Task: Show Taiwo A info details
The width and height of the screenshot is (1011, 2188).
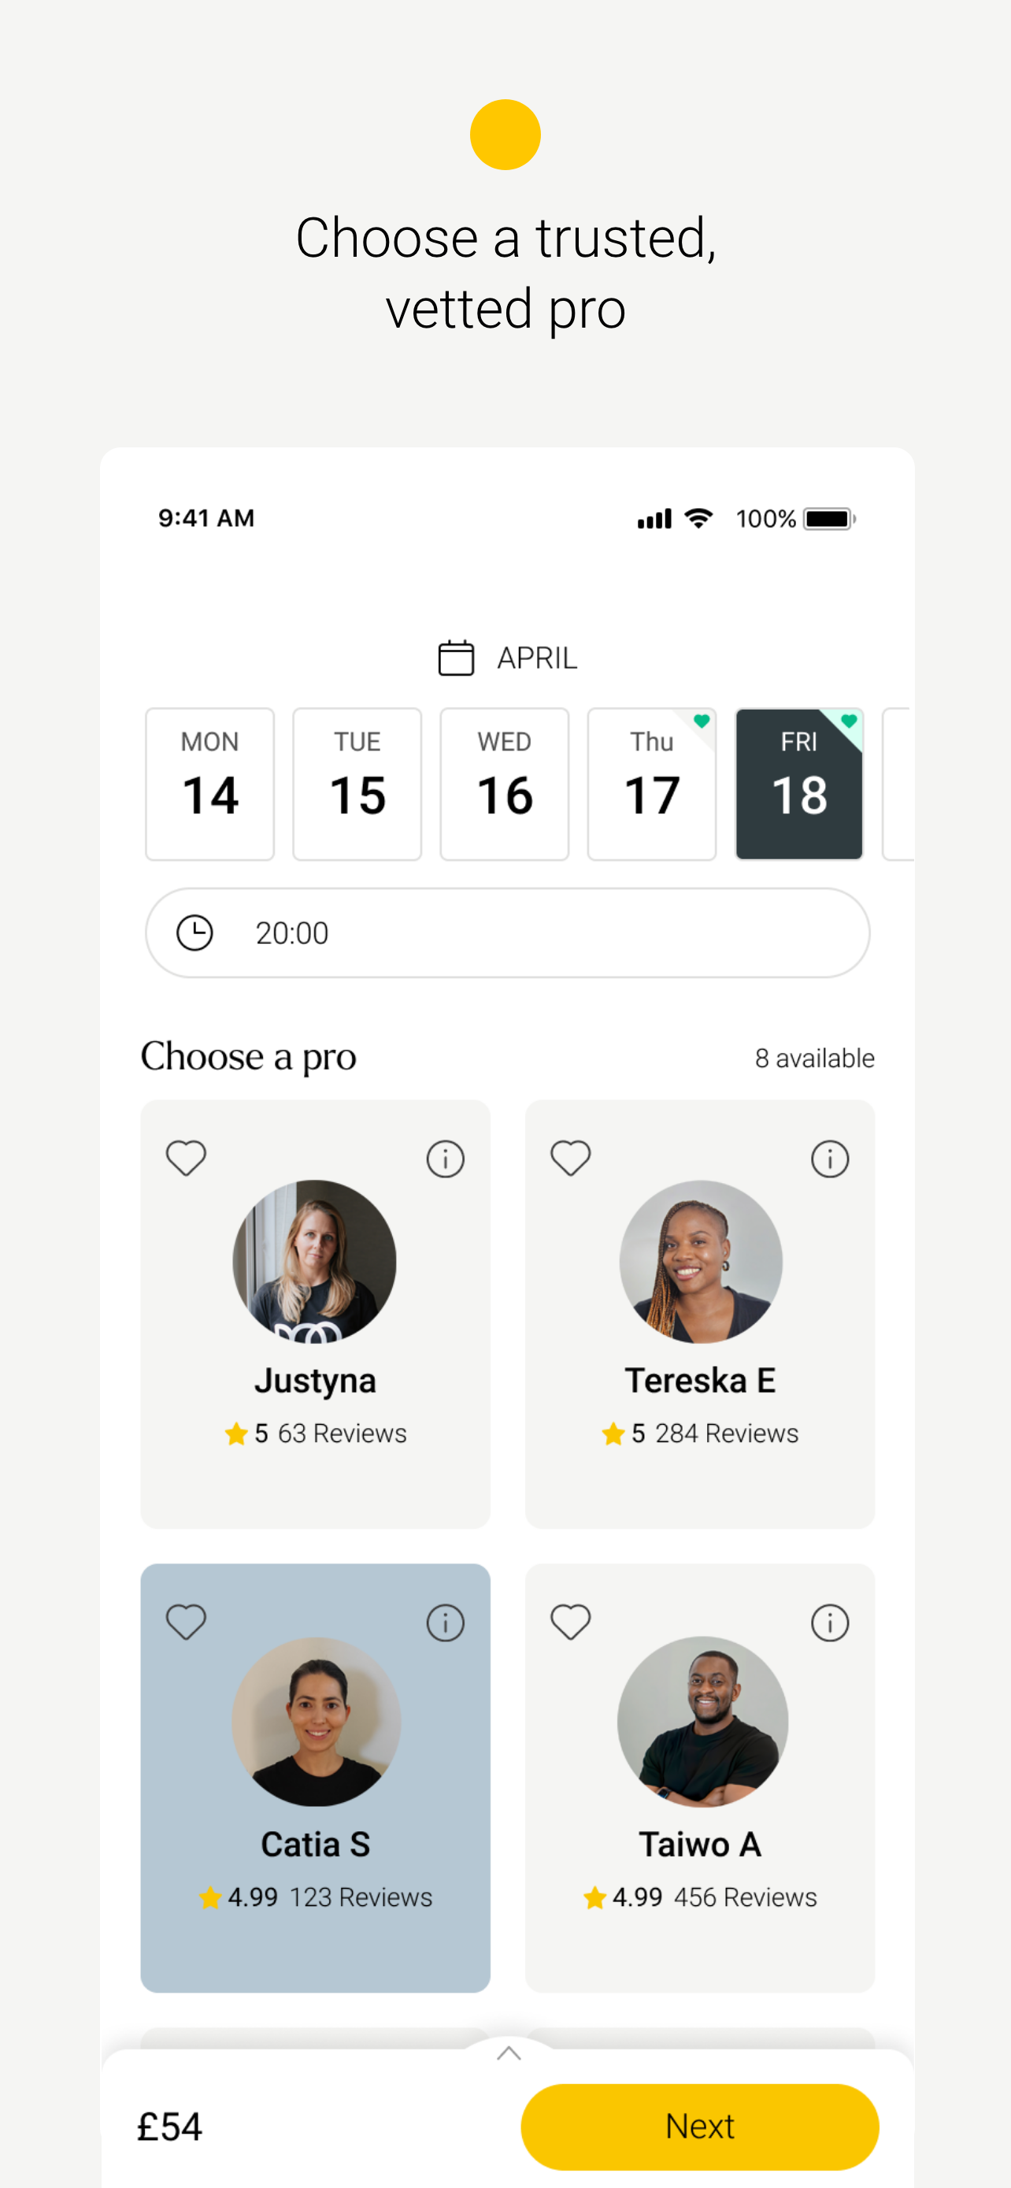Action: (829, 1622)
